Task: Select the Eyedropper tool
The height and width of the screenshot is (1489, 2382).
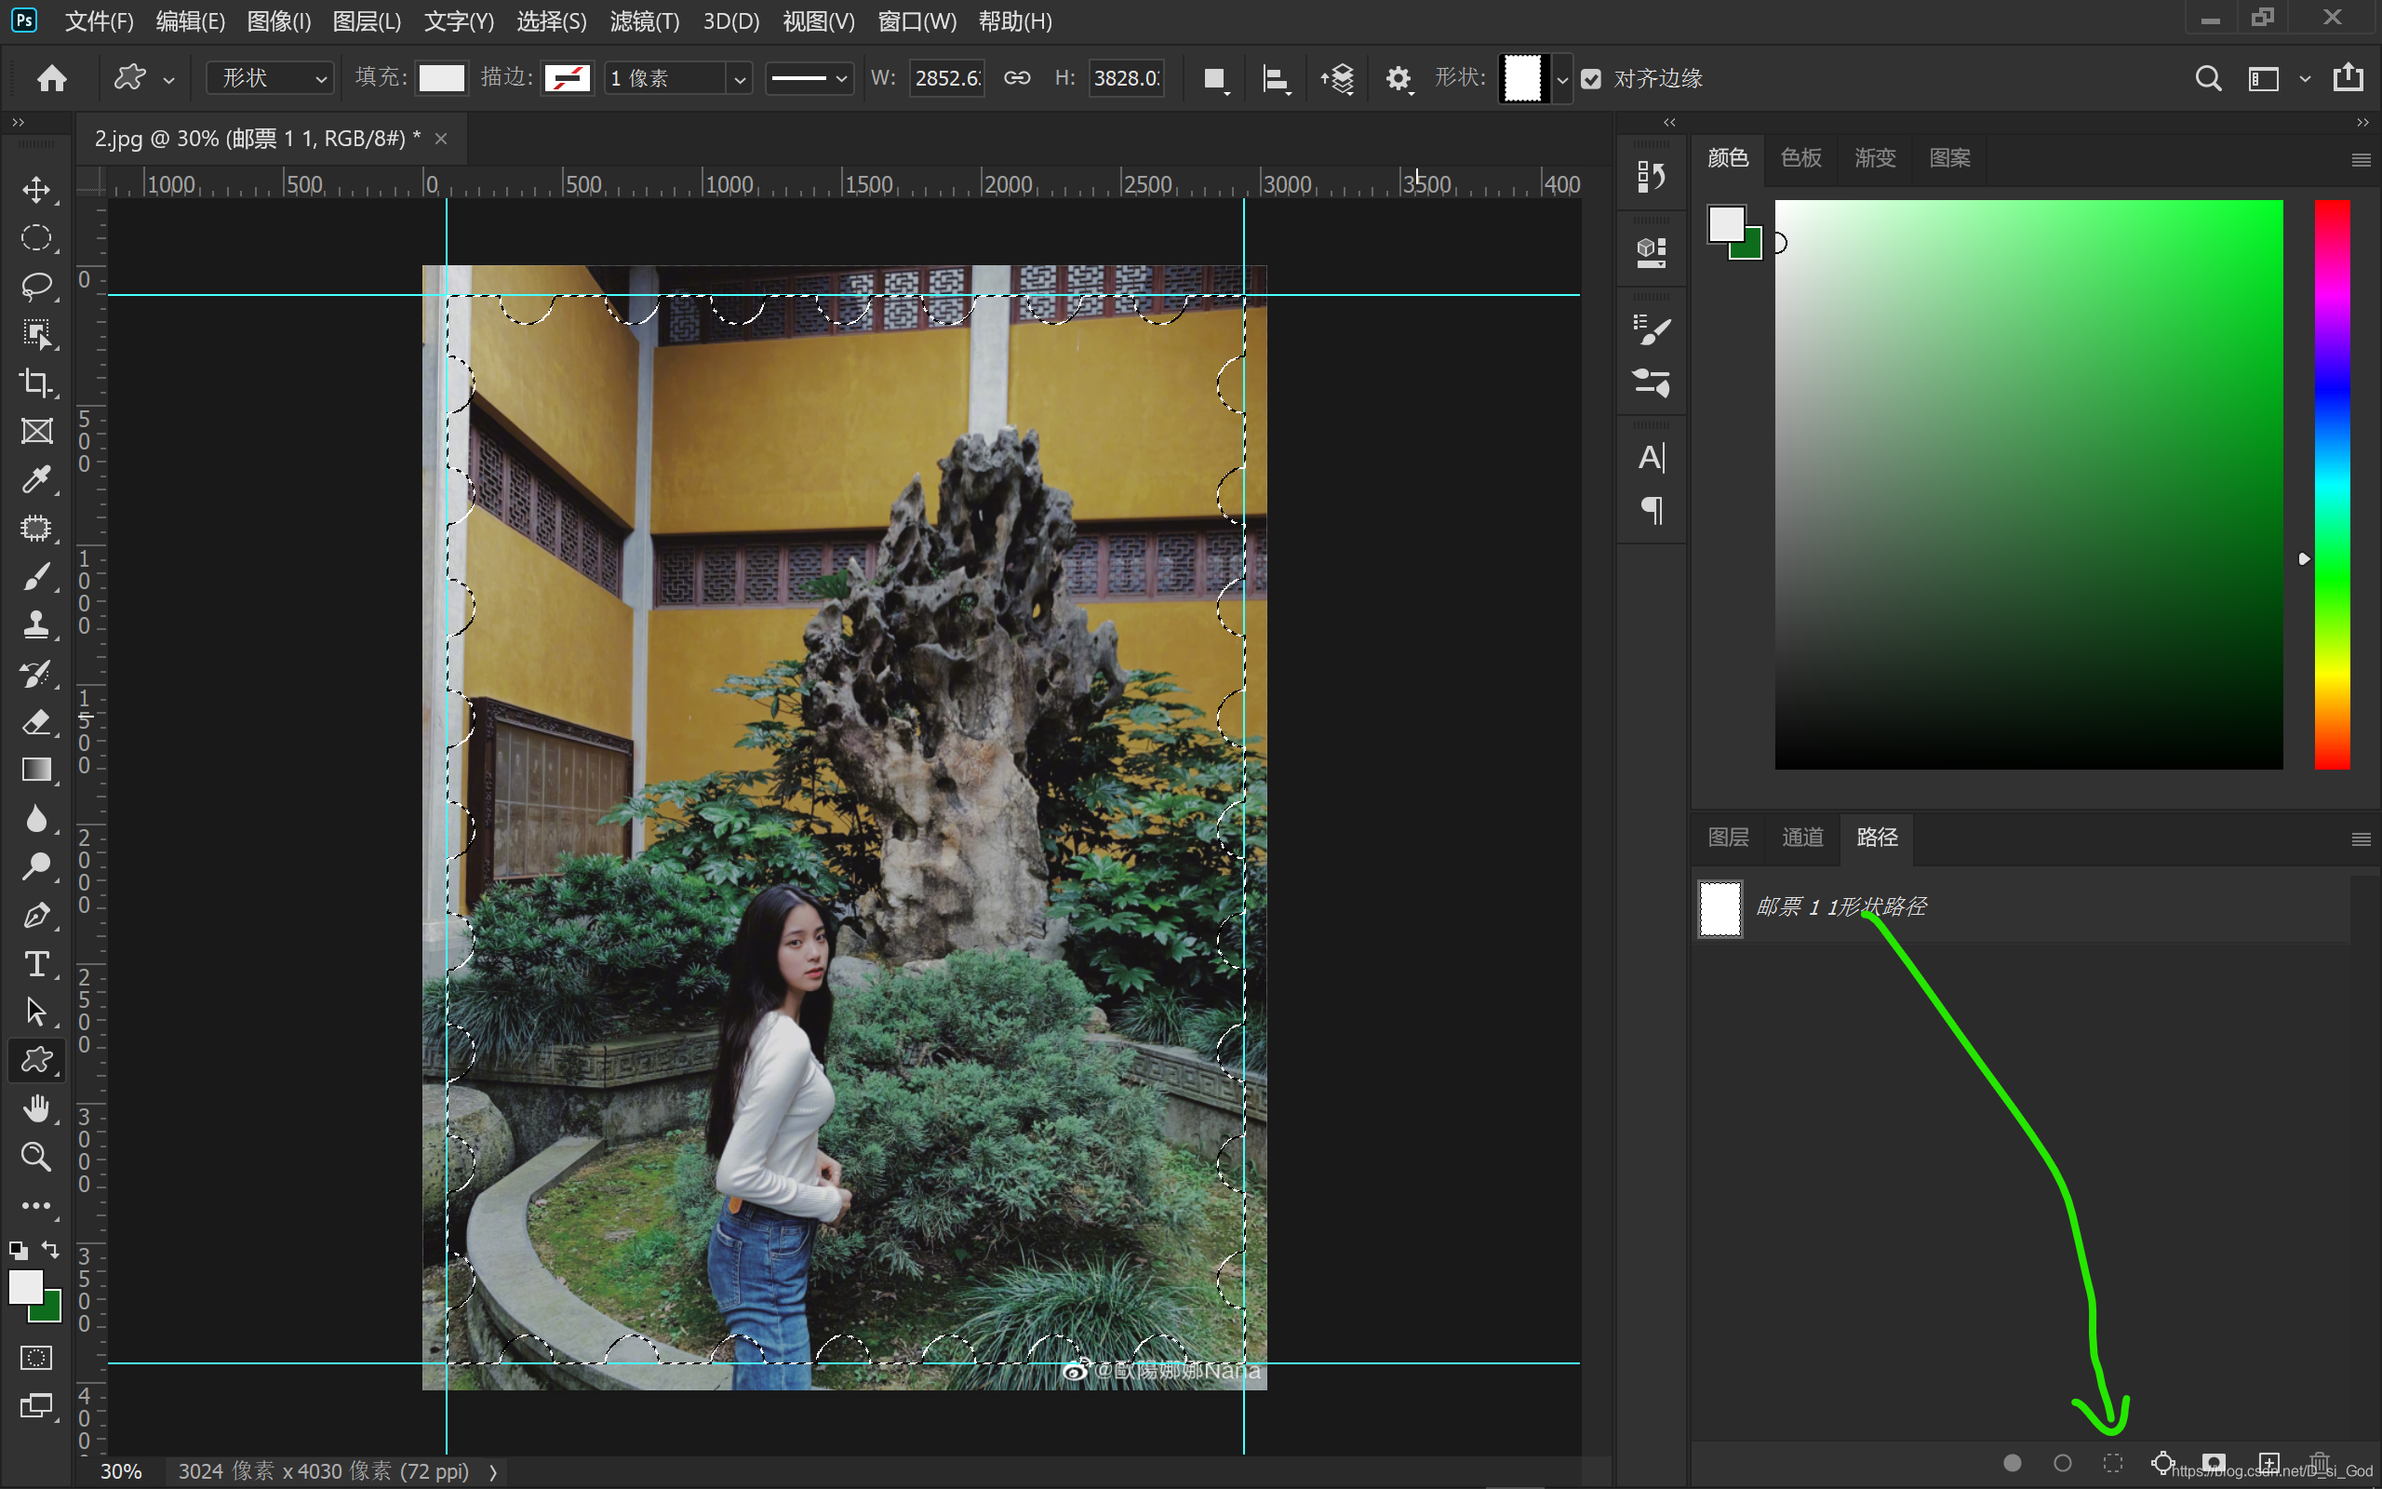Action: (36, 479)
